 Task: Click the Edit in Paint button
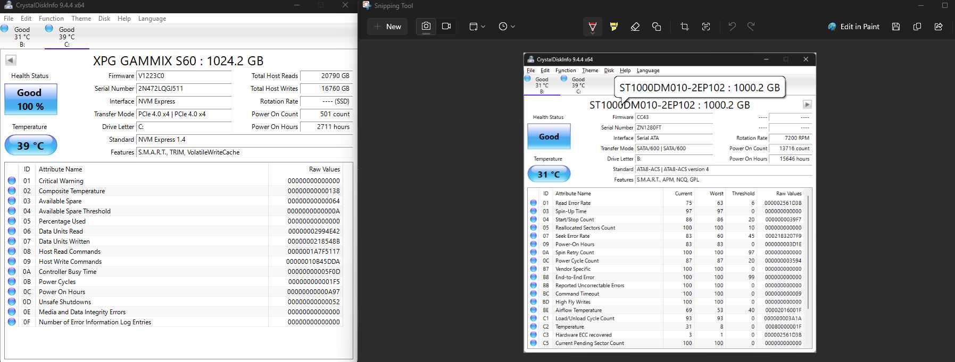[x=853, y=27]
